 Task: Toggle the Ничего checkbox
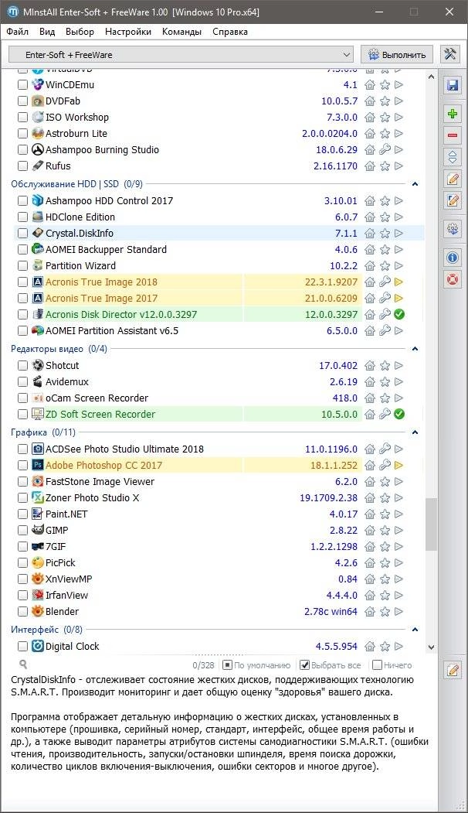(x=377, y=664)
